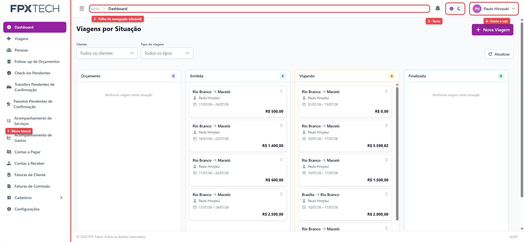524x242 pixels.
Task: Click the Atualizar refresh button
Action: (499, 54)
